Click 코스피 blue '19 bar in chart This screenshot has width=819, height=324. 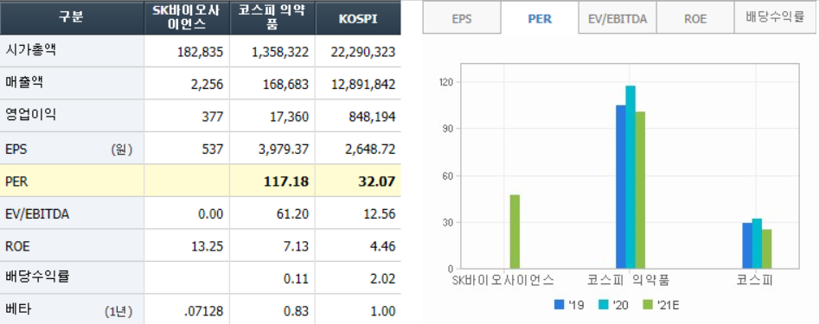[x=747, y=245]
